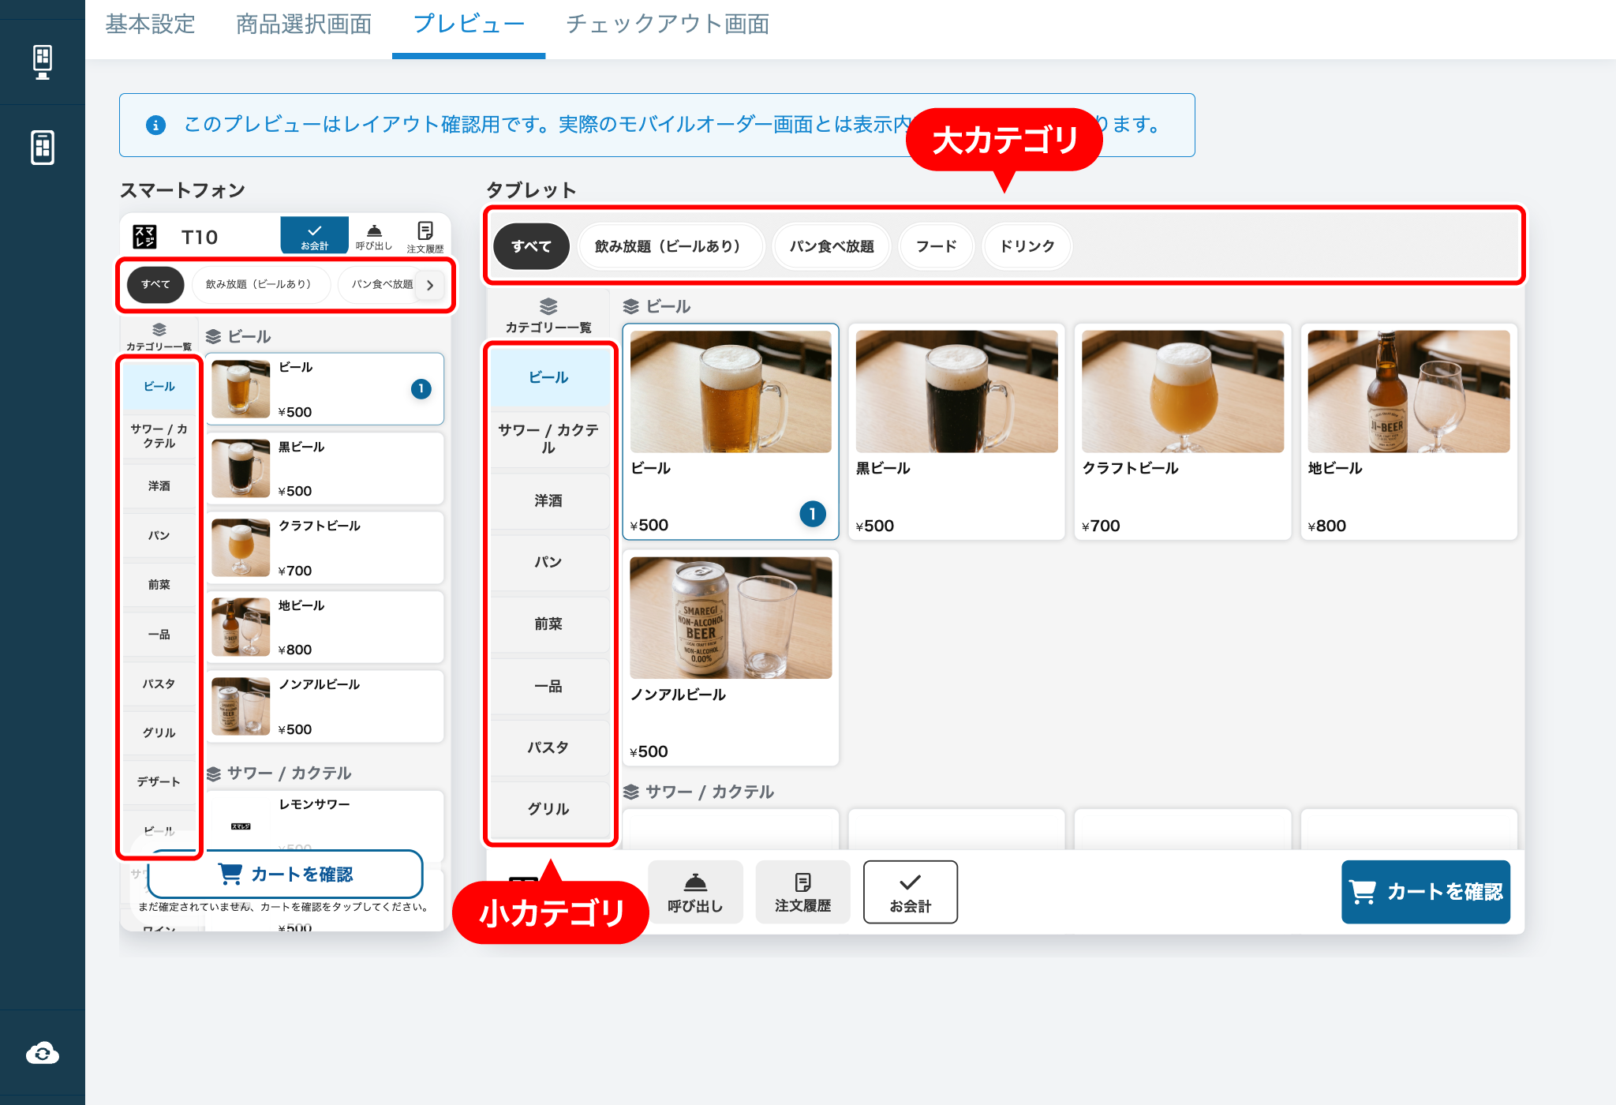Open the kiosk device icon in sidebar

click(43, 62)
